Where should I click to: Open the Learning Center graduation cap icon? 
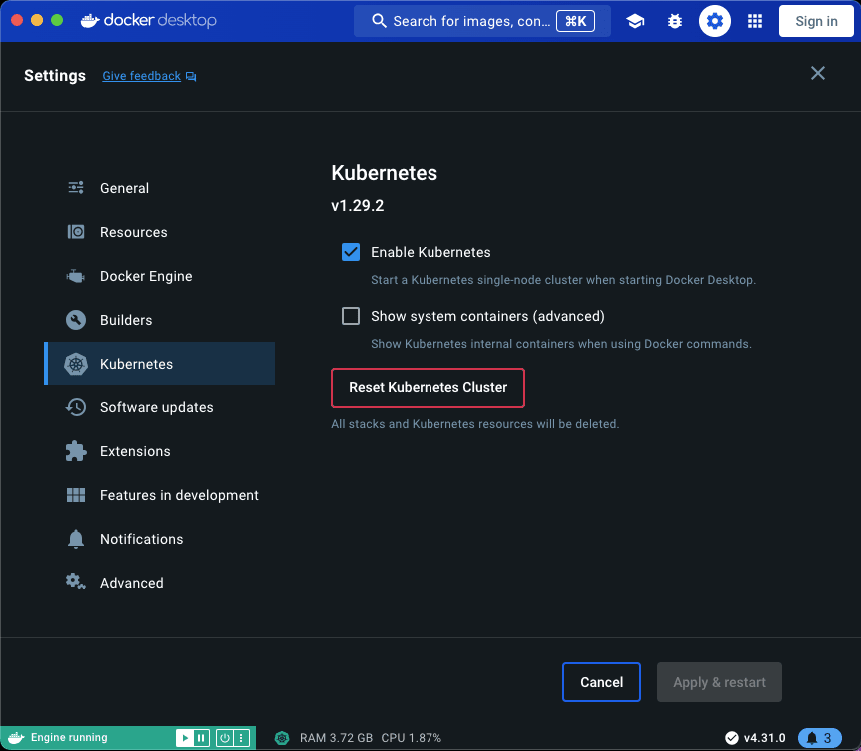(635, 21)
